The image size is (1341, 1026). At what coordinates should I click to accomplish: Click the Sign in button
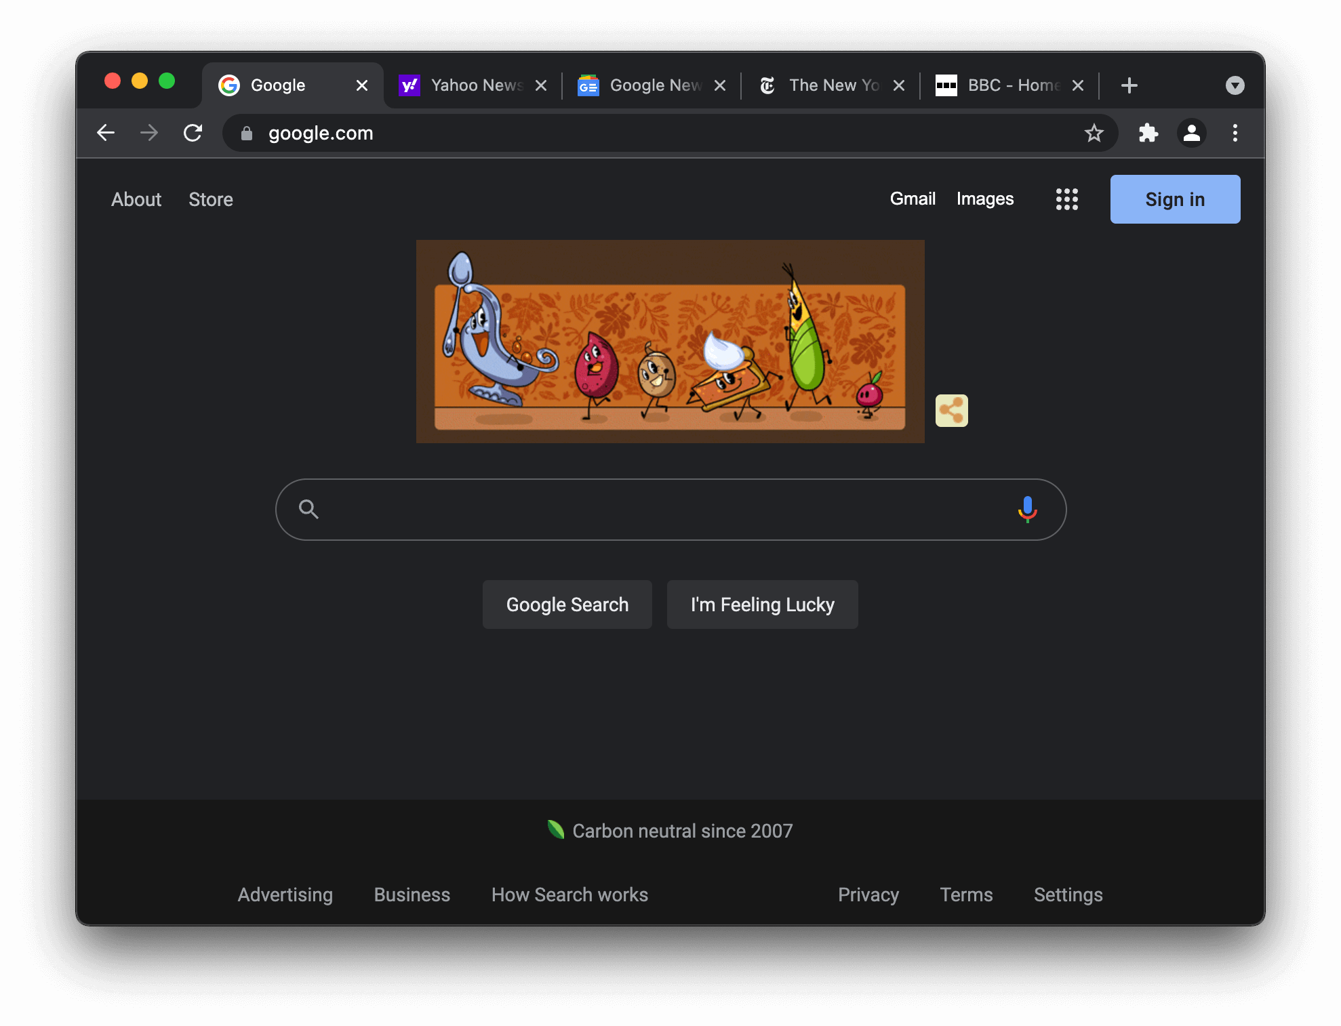click(x=1174, y=199)
